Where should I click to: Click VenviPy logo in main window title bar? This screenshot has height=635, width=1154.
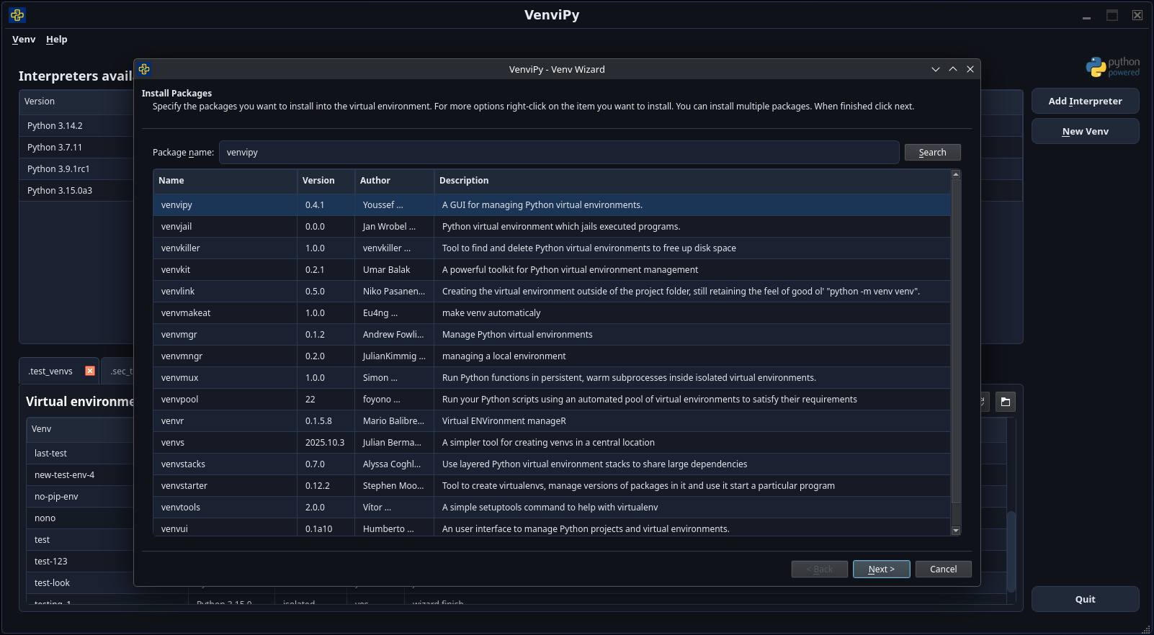17,14
